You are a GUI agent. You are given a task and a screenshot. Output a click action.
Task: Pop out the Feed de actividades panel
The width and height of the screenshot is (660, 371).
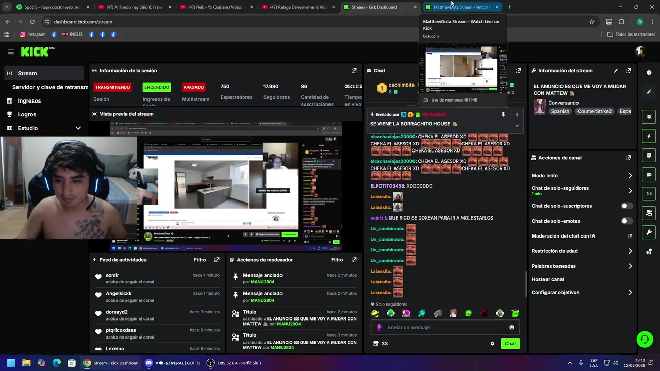point(217,260)
